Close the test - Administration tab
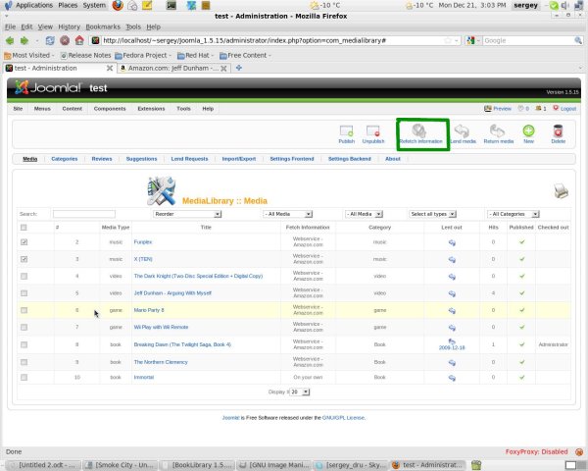Screen dimensions: 588x471 (110, 68)
